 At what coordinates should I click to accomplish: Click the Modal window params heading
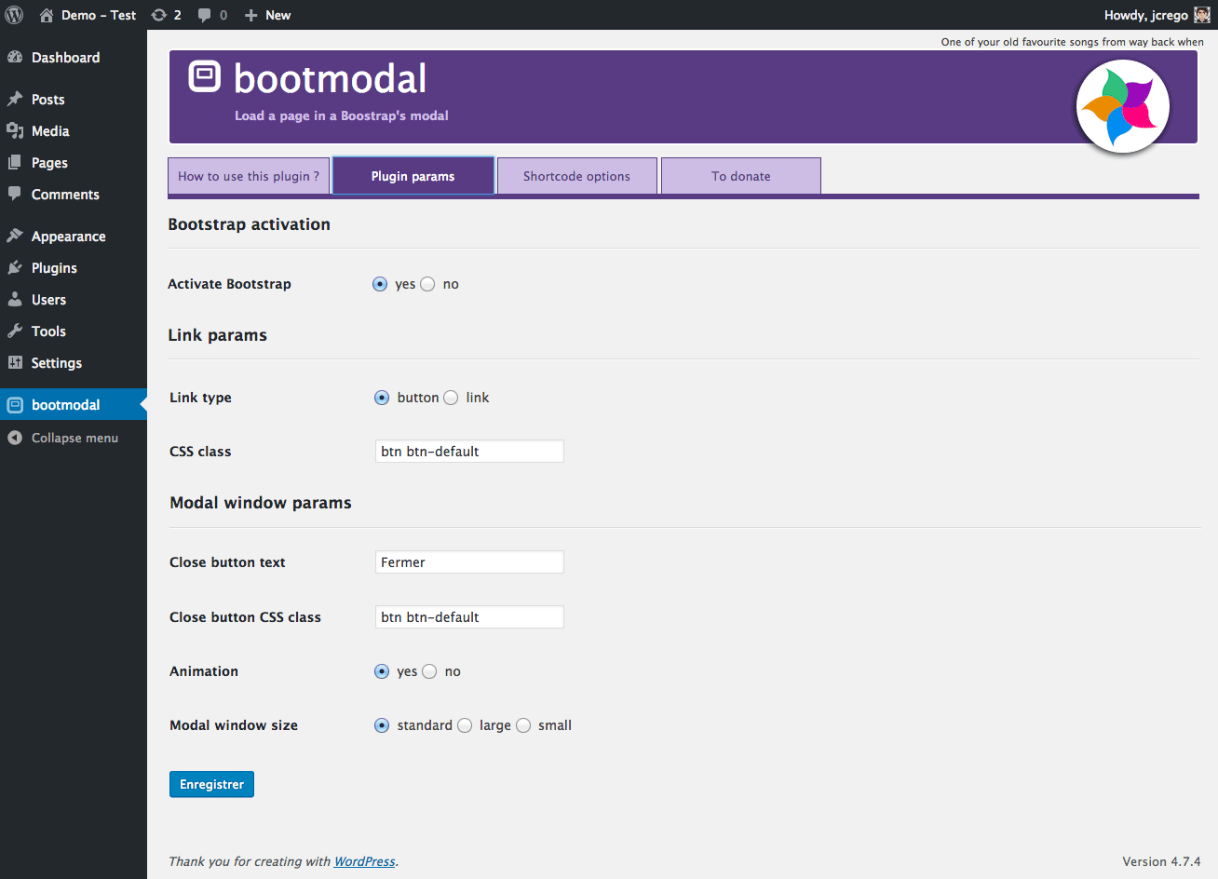(x=261, y=503)
